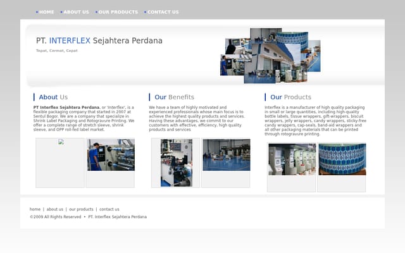The width and height of the screenshot is (405, 253).
Task: Open the header factory photo collage
Action: pos(270,56)
